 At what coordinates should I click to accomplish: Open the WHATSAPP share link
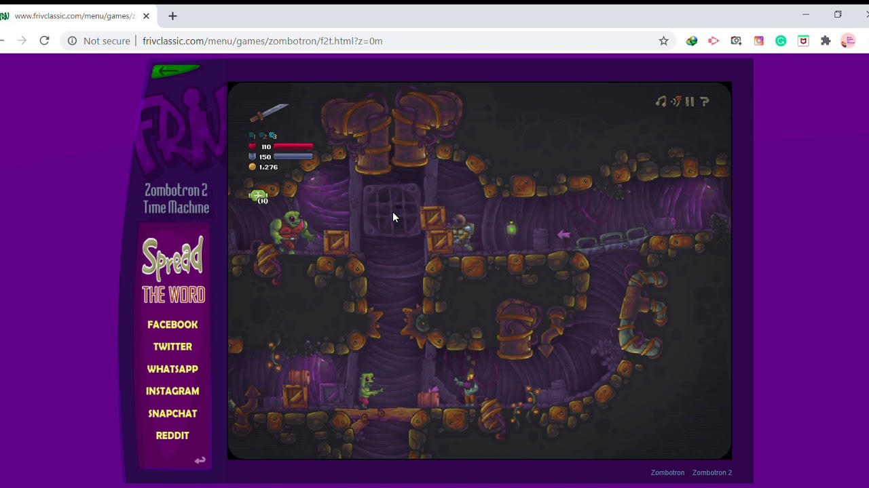point(172,369)
